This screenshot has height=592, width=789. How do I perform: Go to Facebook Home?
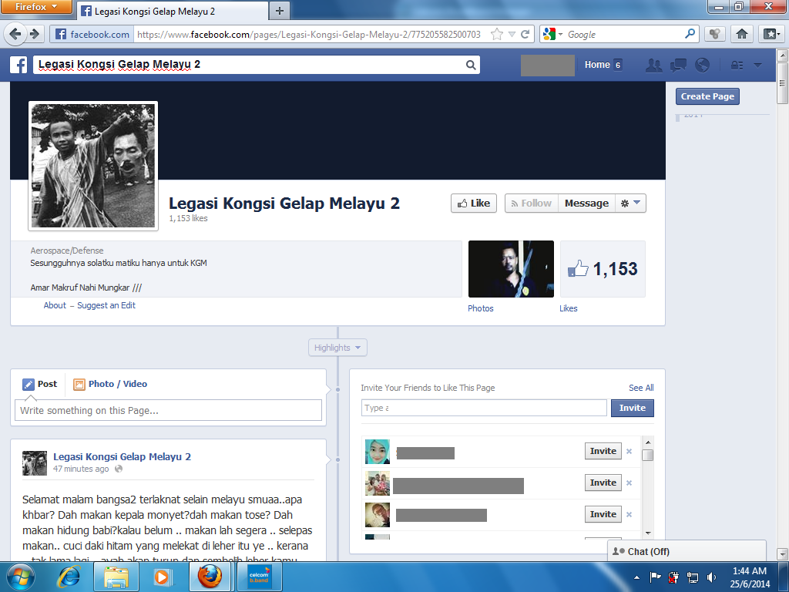tap(597, 65)
